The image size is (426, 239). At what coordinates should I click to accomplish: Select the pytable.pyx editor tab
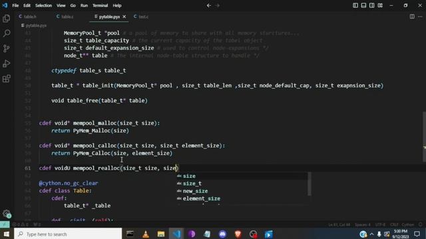(109, 17)
